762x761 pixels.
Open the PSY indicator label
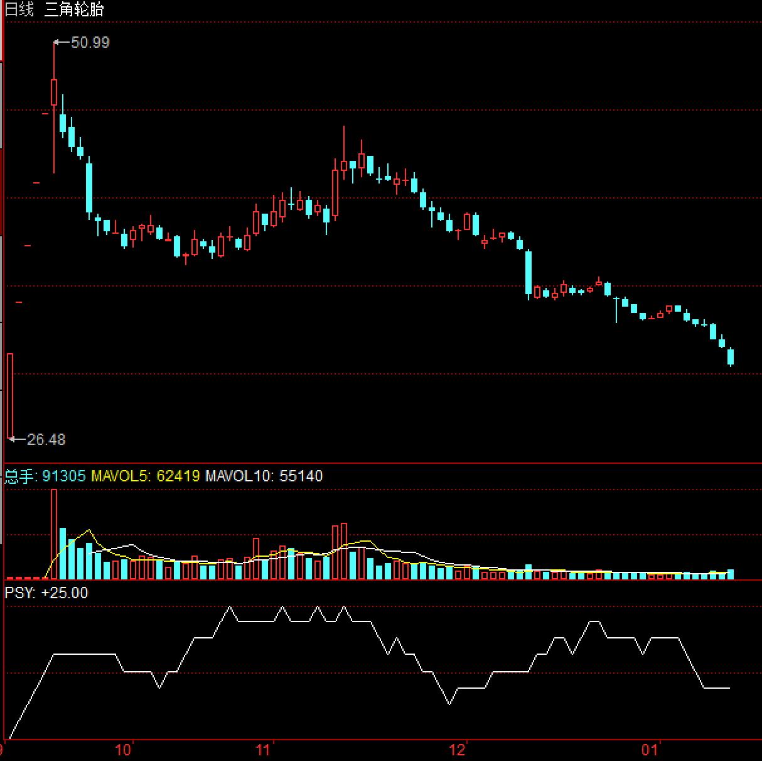coord(19,593)
